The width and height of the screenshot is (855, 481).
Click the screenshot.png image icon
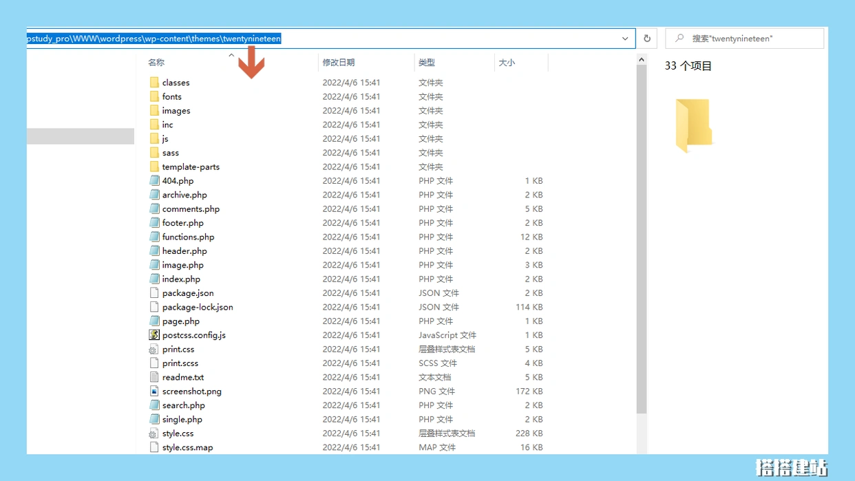[154, 392]
